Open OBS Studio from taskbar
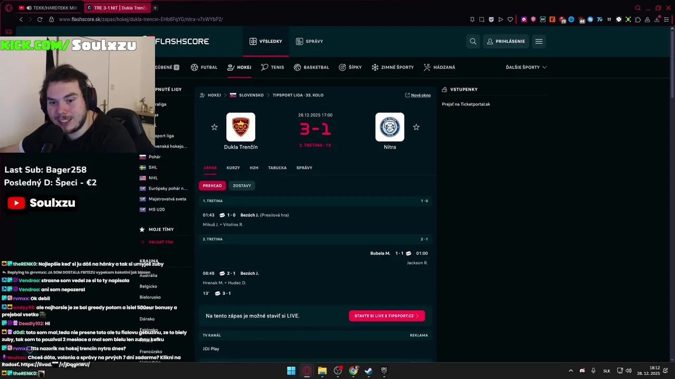The height and width of the screenshot is (379, 675). [338, 371]
